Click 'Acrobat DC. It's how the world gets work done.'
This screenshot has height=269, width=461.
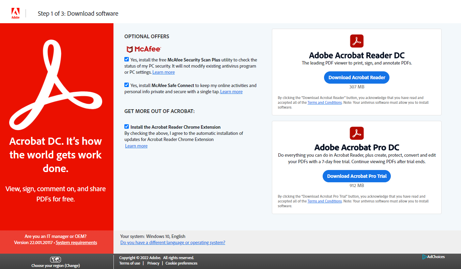click(56, 155)
